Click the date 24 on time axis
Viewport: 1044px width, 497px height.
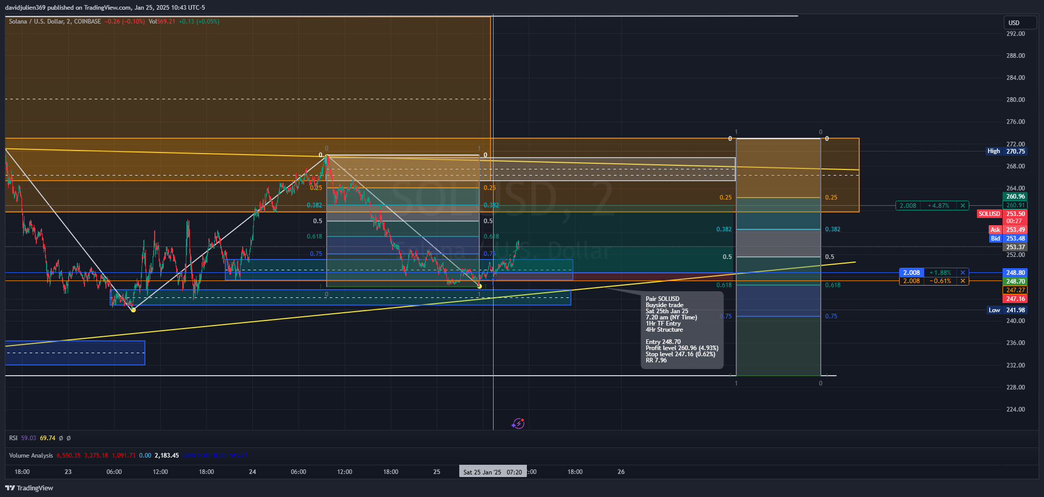coord(252,472)
